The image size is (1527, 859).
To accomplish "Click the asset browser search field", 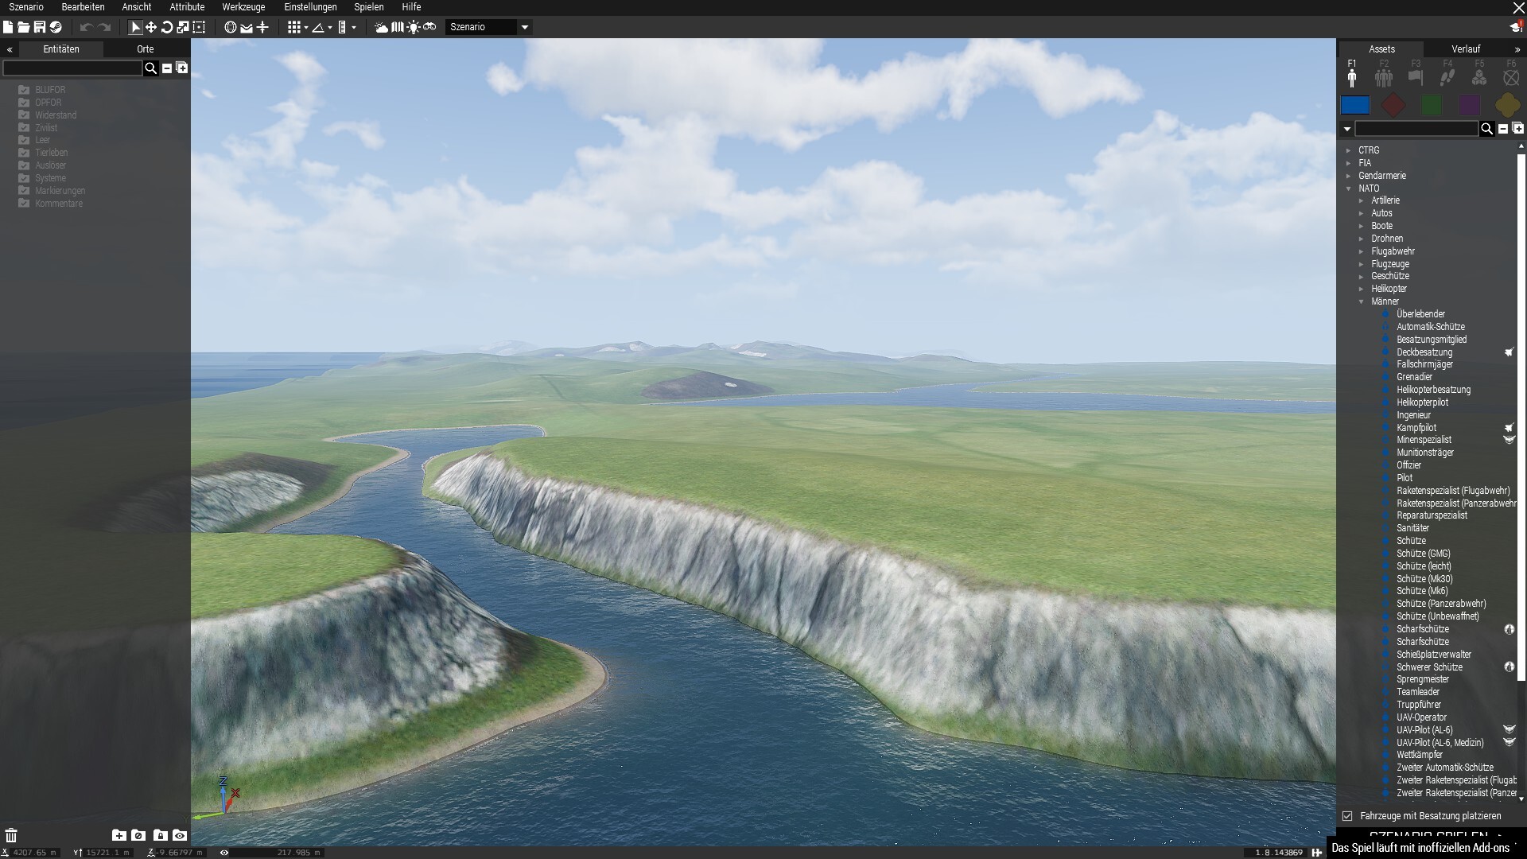I will (1416, 129).
